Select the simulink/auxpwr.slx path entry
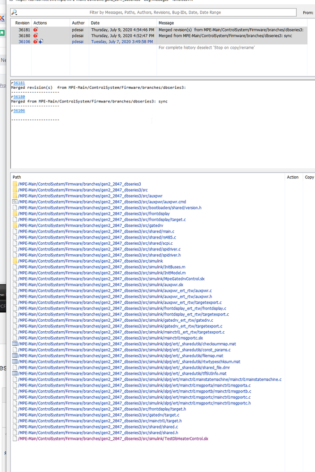Viewport: 315px width, 472px height. point(101,285)
